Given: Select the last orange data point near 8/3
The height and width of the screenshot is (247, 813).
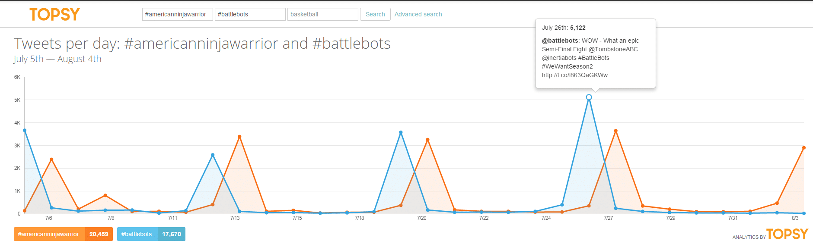Looking at the screenshot, I should (803, 148).
